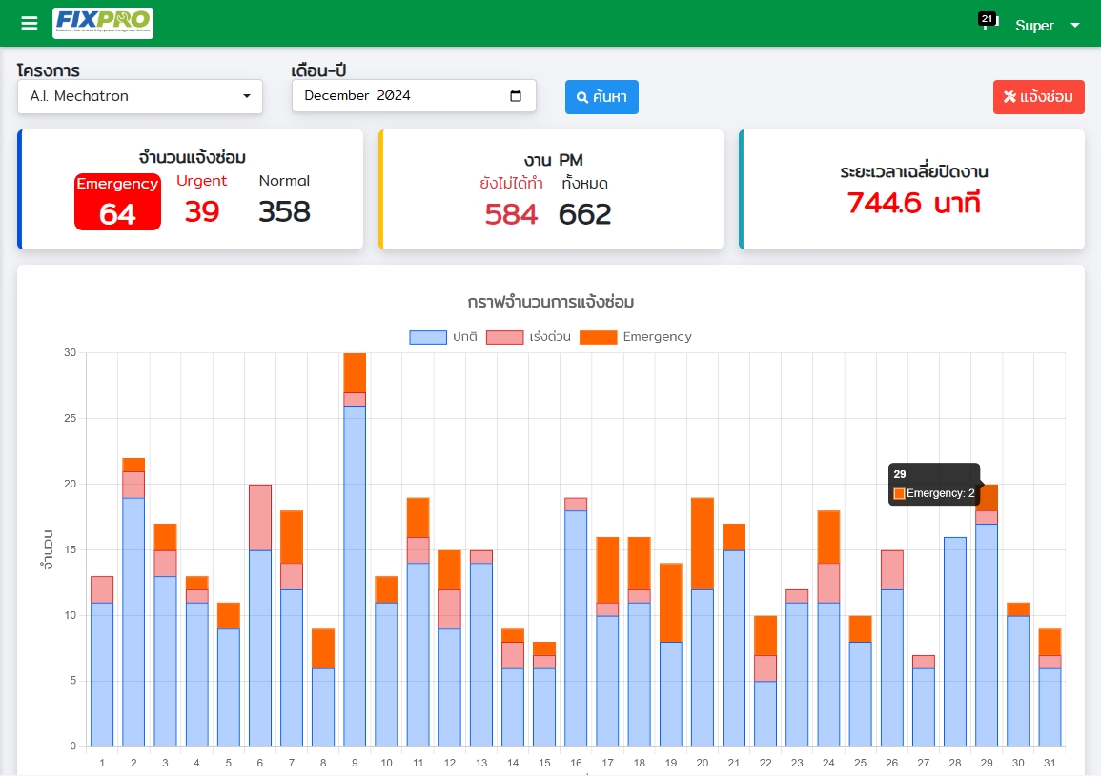Expand the Super user dropdown

click(1048, 26)
